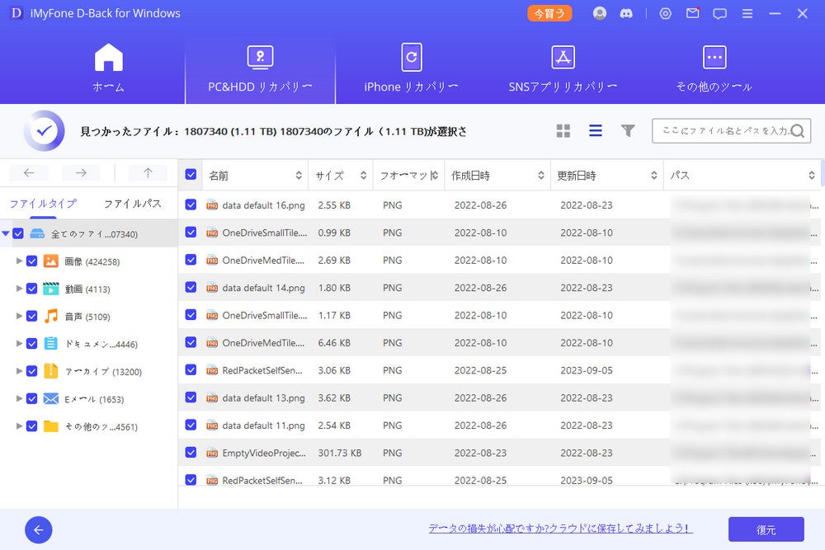Viewport: 825px width, 550px height.
Task: Expand the 音声 category tree
Action: [x=20, y=316]
